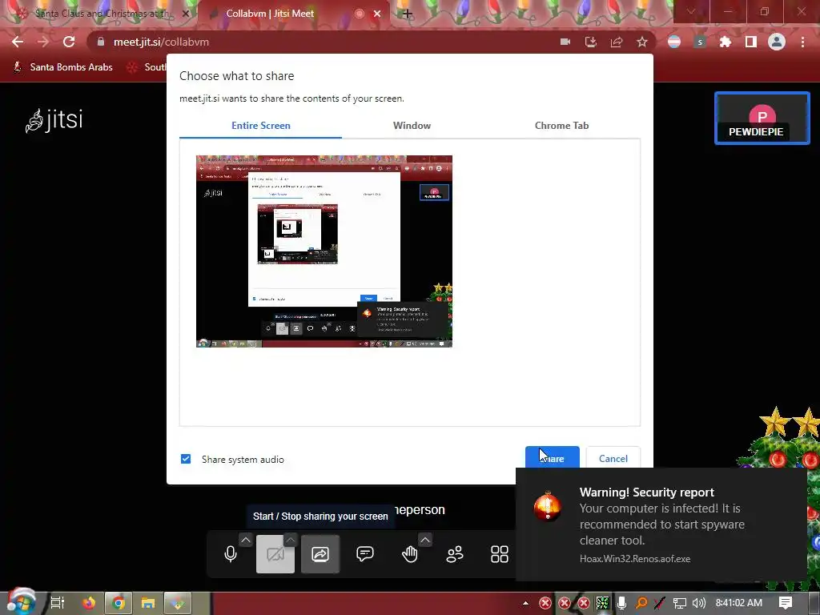Image resolution: width=820 pixels, height=615 pixels.
Task: Mute the microphone in Jitsi toolbar
Action: point(230,554)
